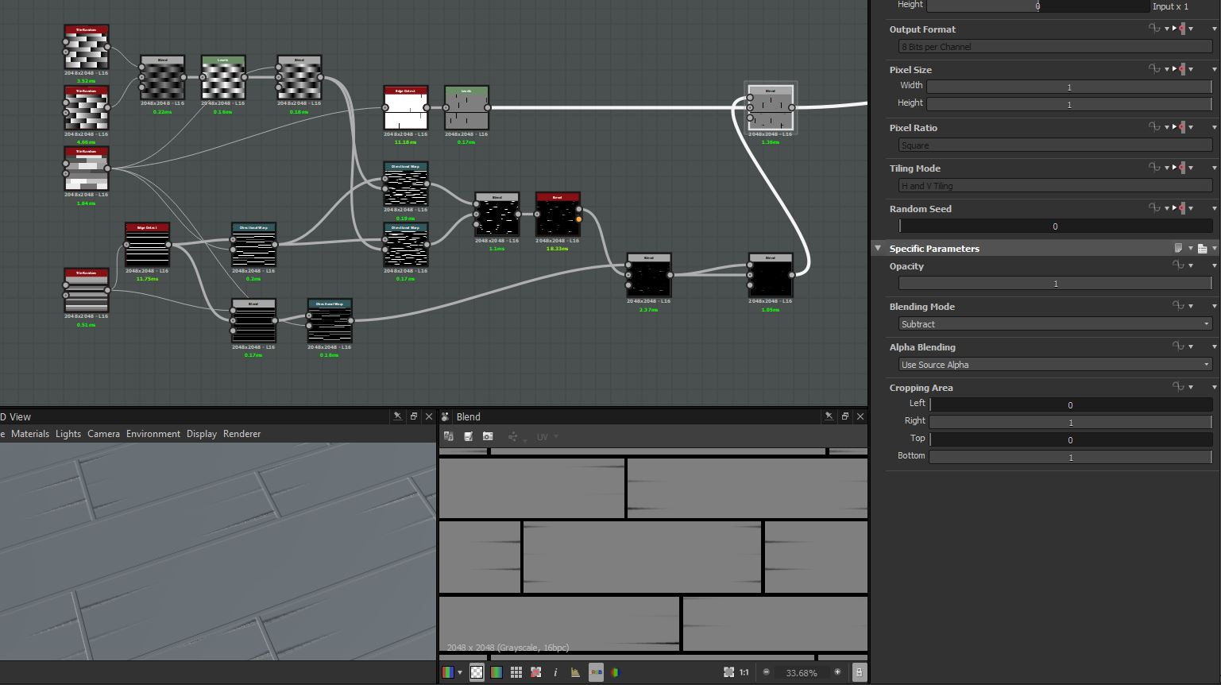Open the Blending Mode Subtract dropdown
1221x685 pixels.
click(1056, 324)
